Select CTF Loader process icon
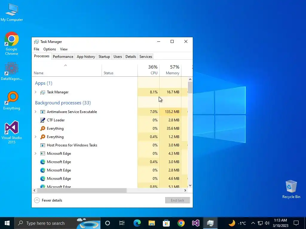Screen dimensions: 306x229 [42, 120]
